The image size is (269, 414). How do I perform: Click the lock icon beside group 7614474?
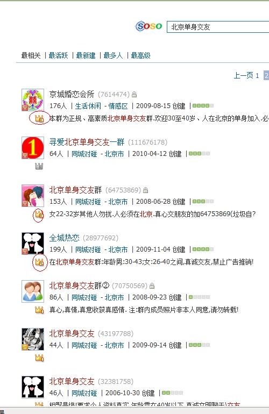pyautogui.click(x=134, y=94)
